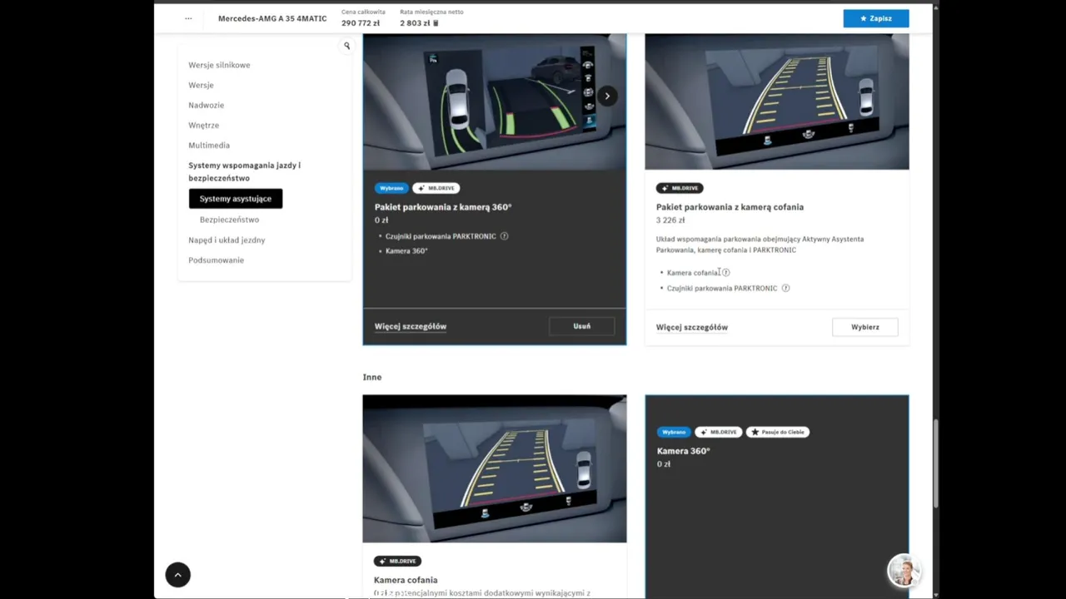This screenshot has height=599, width=1066.
Task: Click the 3 226 zł package price
Action: pyautogui.click(x=670, y=220)
